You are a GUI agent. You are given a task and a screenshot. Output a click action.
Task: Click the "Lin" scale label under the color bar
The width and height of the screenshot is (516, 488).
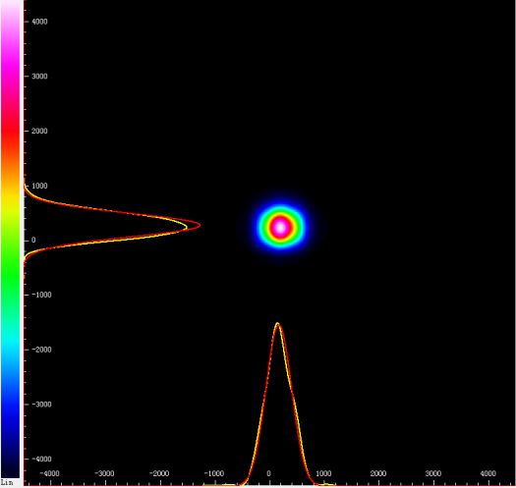(x=7, y=483)
